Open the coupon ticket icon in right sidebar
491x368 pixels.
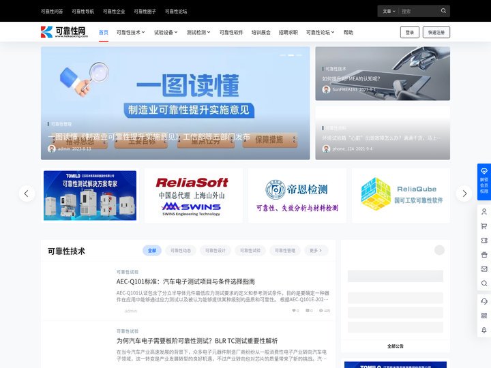483,241
